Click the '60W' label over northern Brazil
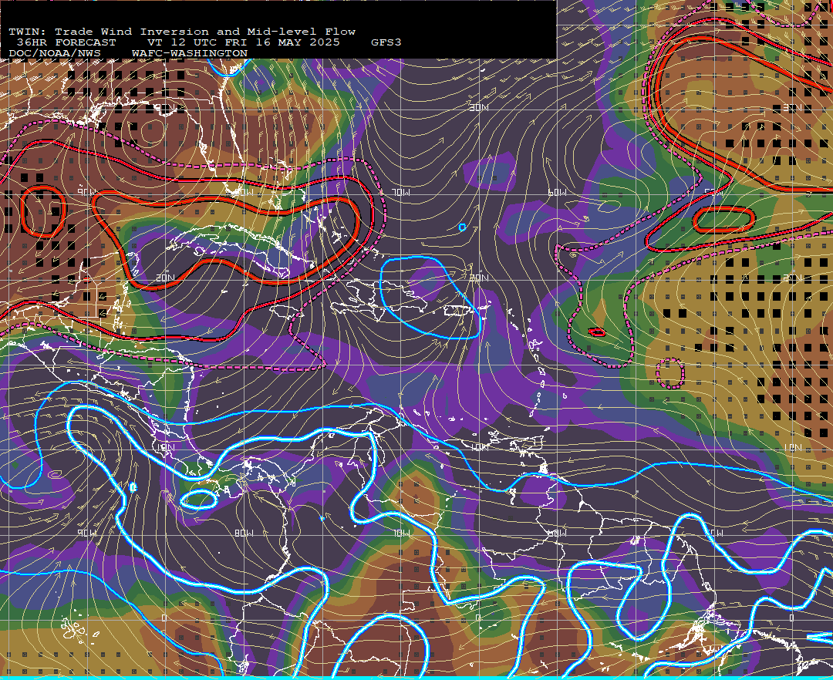Image resolution: width=833 pixels, height=680 pixels. point(557,533)
